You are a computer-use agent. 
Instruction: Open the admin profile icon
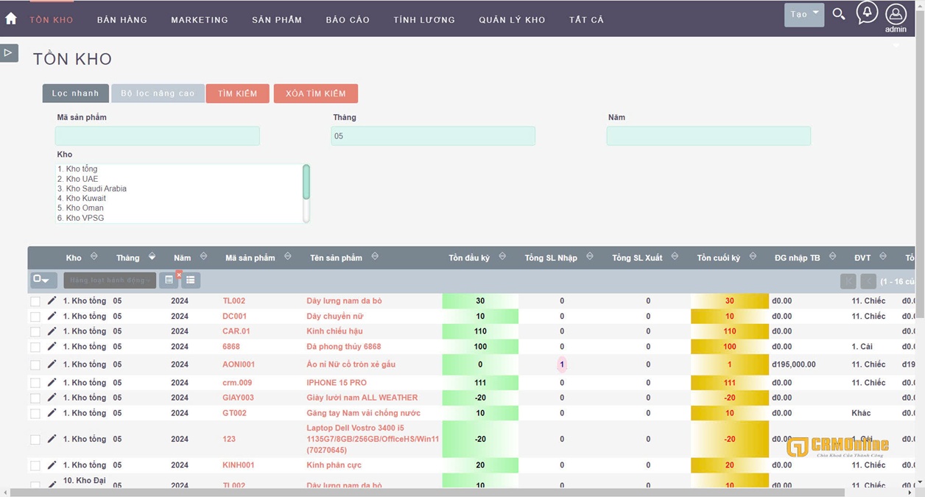(x=896, y=14)
